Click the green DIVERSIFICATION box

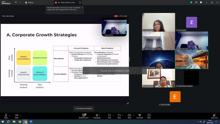click(x=40, y=58)
